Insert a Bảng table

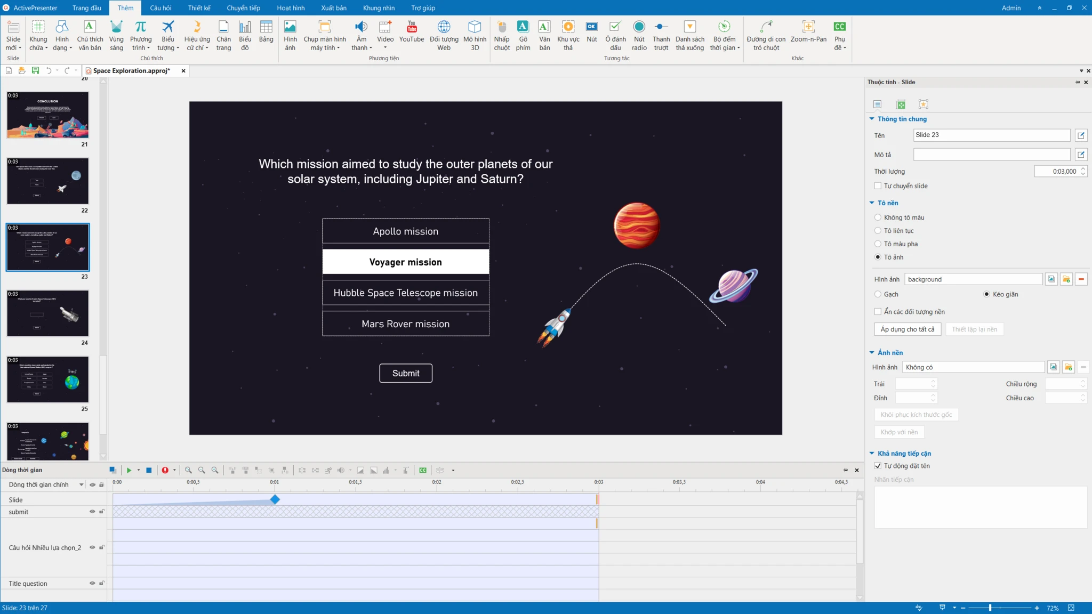[266, 32]
